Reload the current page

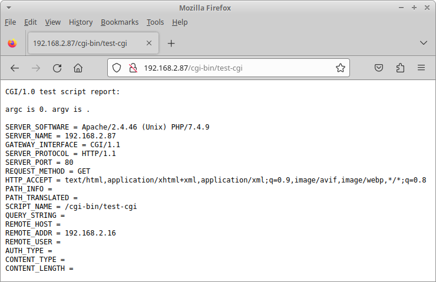(57, 68)
